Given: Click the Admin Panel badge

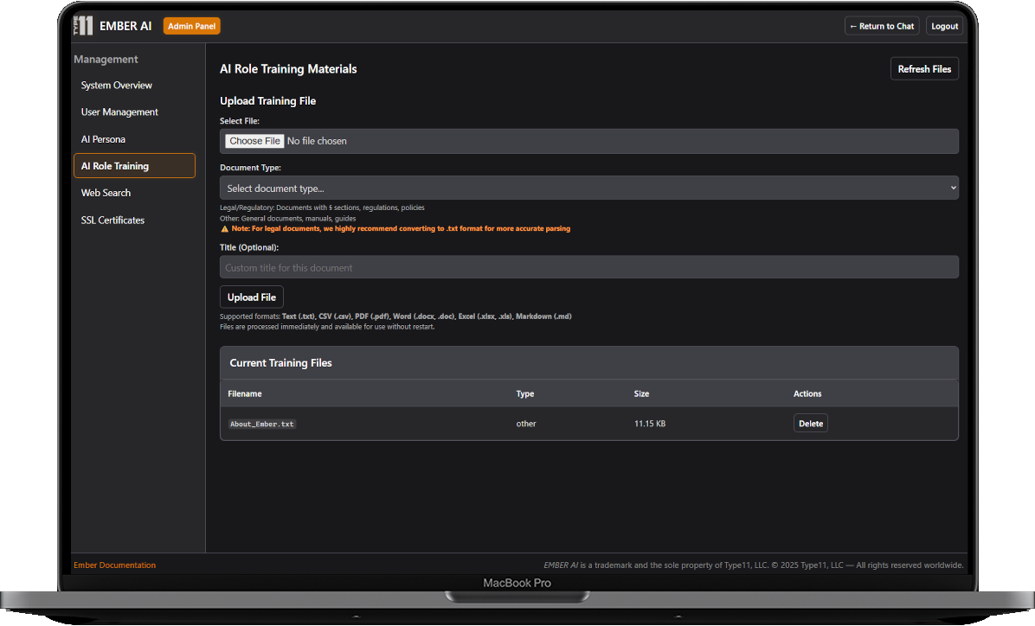Looking at the screenshot, I should [x=191, y=26].
